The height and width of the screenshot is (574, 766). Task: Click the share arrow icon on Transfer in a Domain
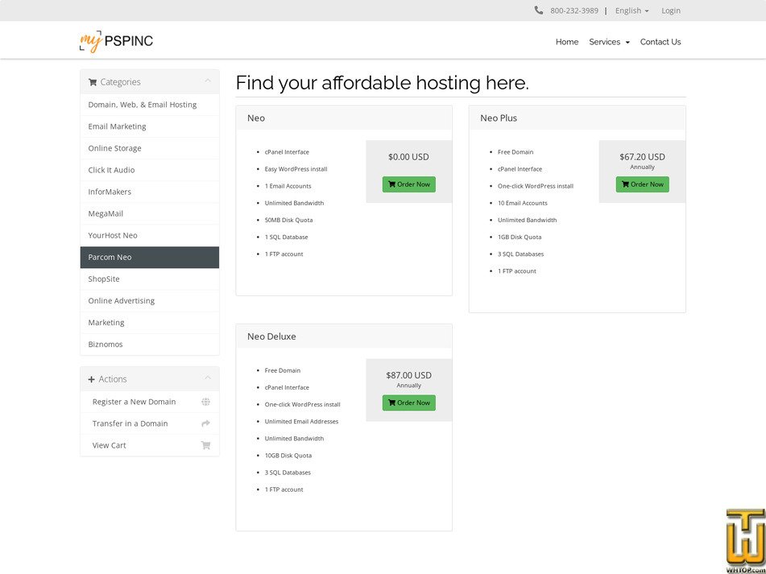point(205,423)
